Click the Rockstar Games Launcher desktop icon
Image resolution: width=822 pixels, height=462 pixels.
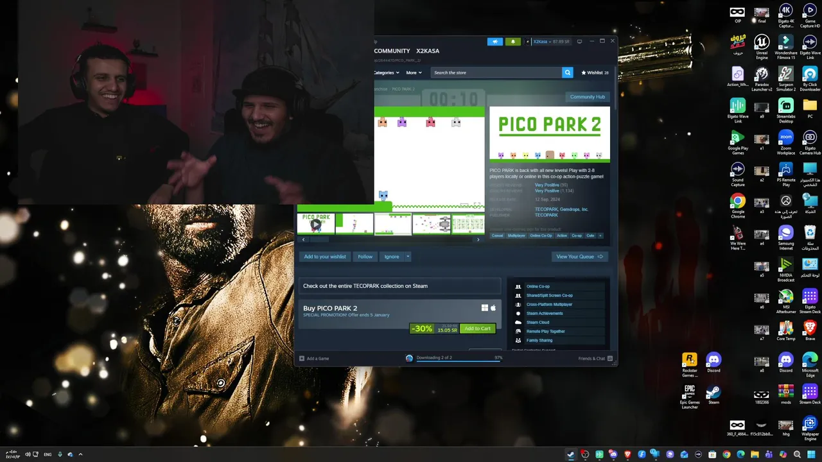[x=690, y=364]
